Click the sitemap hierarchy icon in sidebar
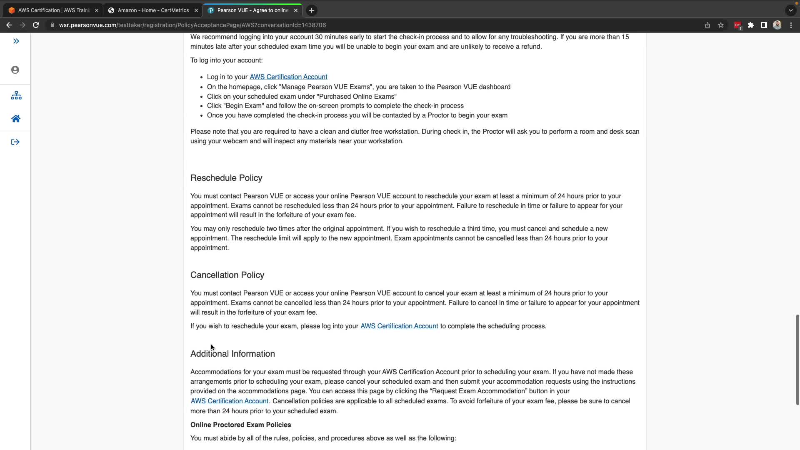 pyautogui.click(x=16, y=95)
